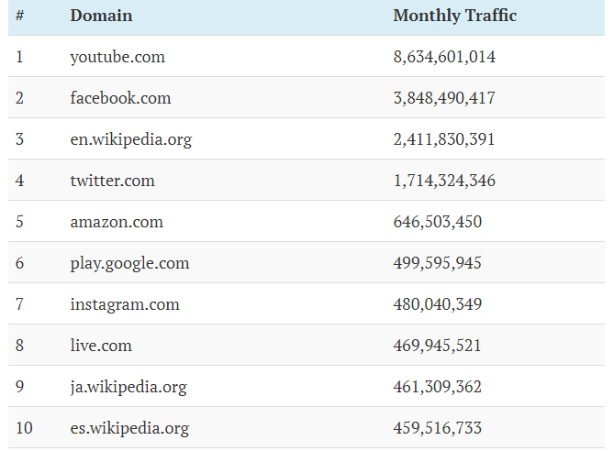The height and width of the screenshot is (451, 614).
Task: Click the # rank column header
Action: point(19,16)
